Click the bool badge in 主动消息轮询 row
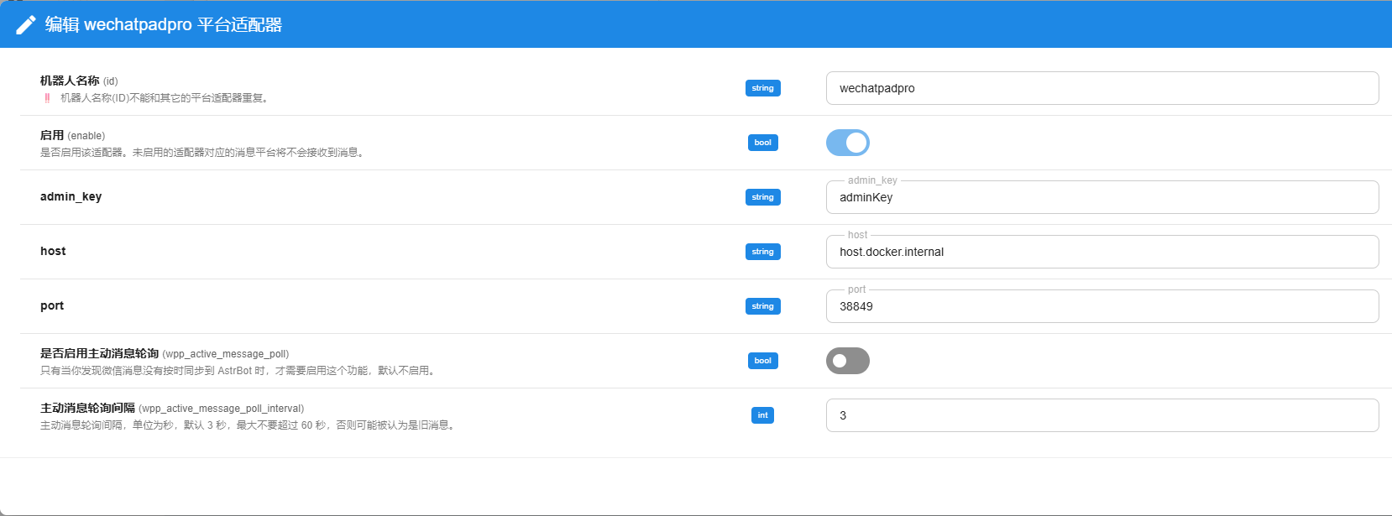The width and height of the screenshot is (1392, 516). click(763, 361)
